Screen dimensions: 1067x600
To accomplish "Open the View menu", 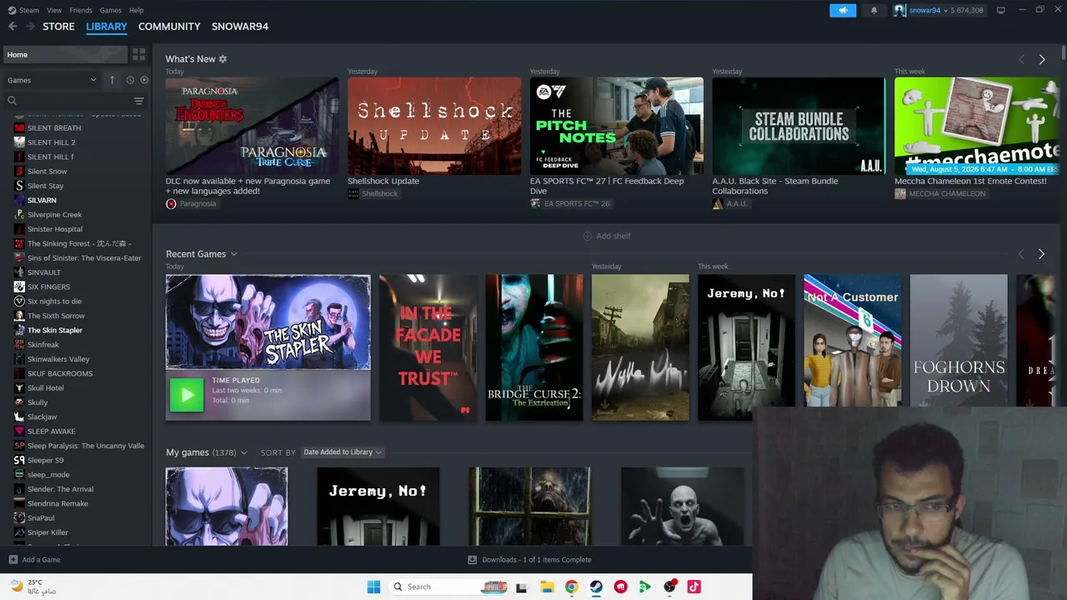I will 54,10.
